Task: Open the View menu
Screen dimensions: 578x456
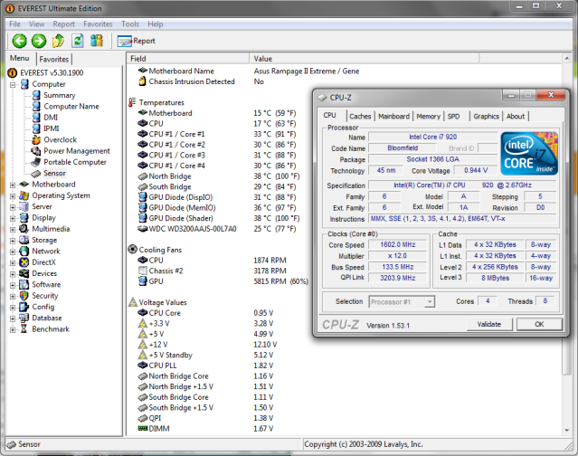Action: click(x=36, y=24)
